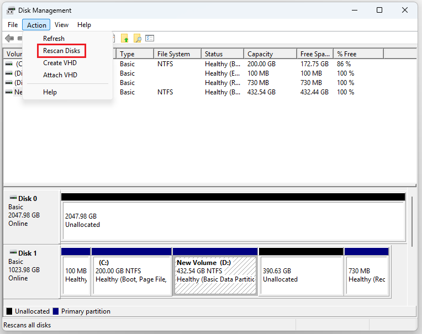Click the graphical view vertical scrollbar
The height and width of the screenshot is (334, 422).
412,221
